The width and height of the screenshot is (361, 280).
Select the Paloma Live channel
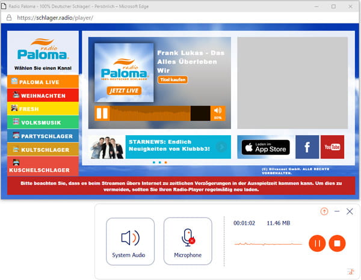point(43,82)
